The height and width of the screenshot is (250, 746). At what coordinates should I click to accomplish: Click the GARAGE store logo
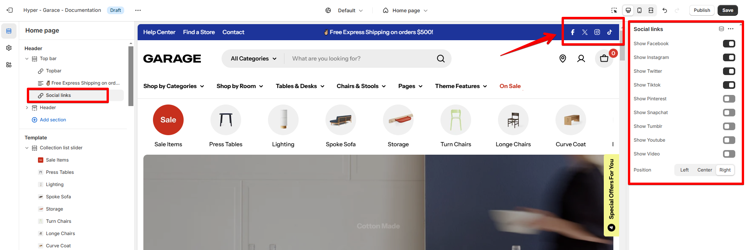(x=172, y=59)
